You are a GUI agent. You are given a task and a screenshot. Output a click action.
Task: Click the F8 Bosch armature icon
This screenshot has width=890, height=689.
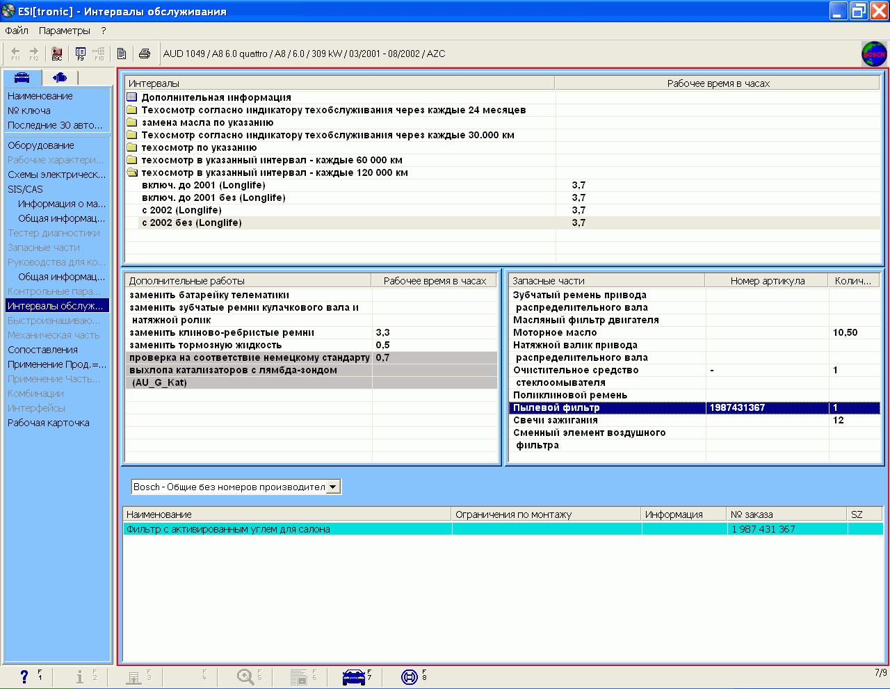[410, 676]
